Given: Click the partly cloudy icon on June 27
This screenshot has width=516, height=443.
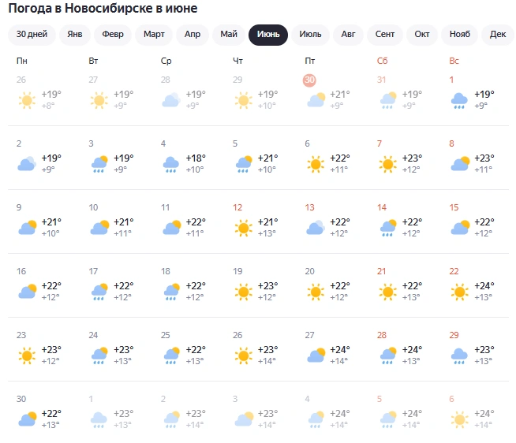Looking at the screenshot, I should [x=316, y=356].
